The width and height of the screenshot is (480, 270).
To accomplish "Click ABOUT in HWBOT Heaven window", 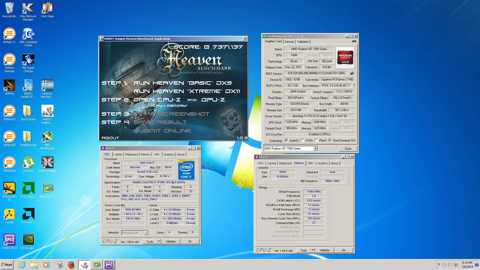I will pyautogui.click(x=110, y=138).
